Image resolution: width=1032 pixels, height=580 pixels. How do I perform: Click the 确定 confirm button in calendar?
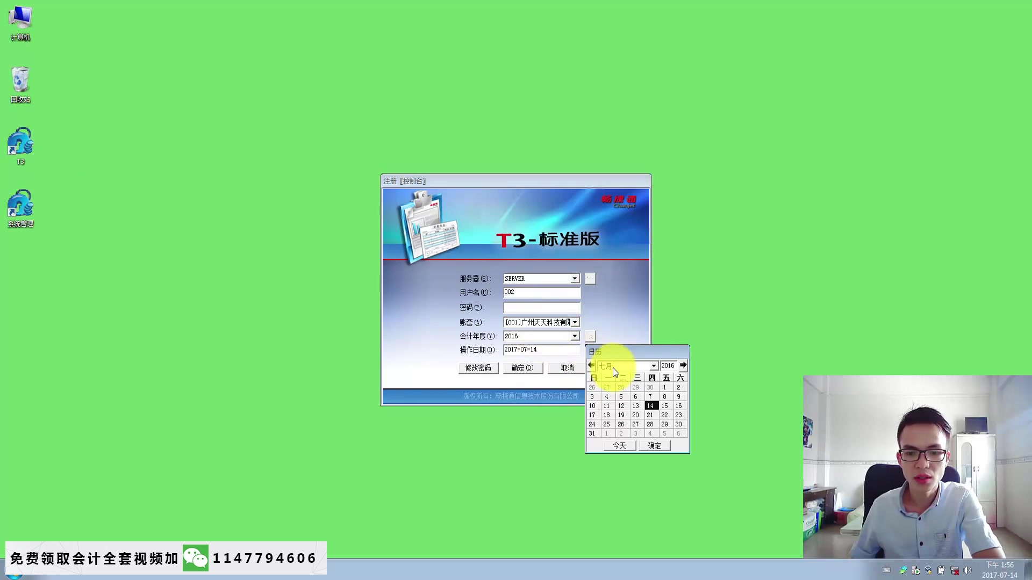[x=654, y=445]
